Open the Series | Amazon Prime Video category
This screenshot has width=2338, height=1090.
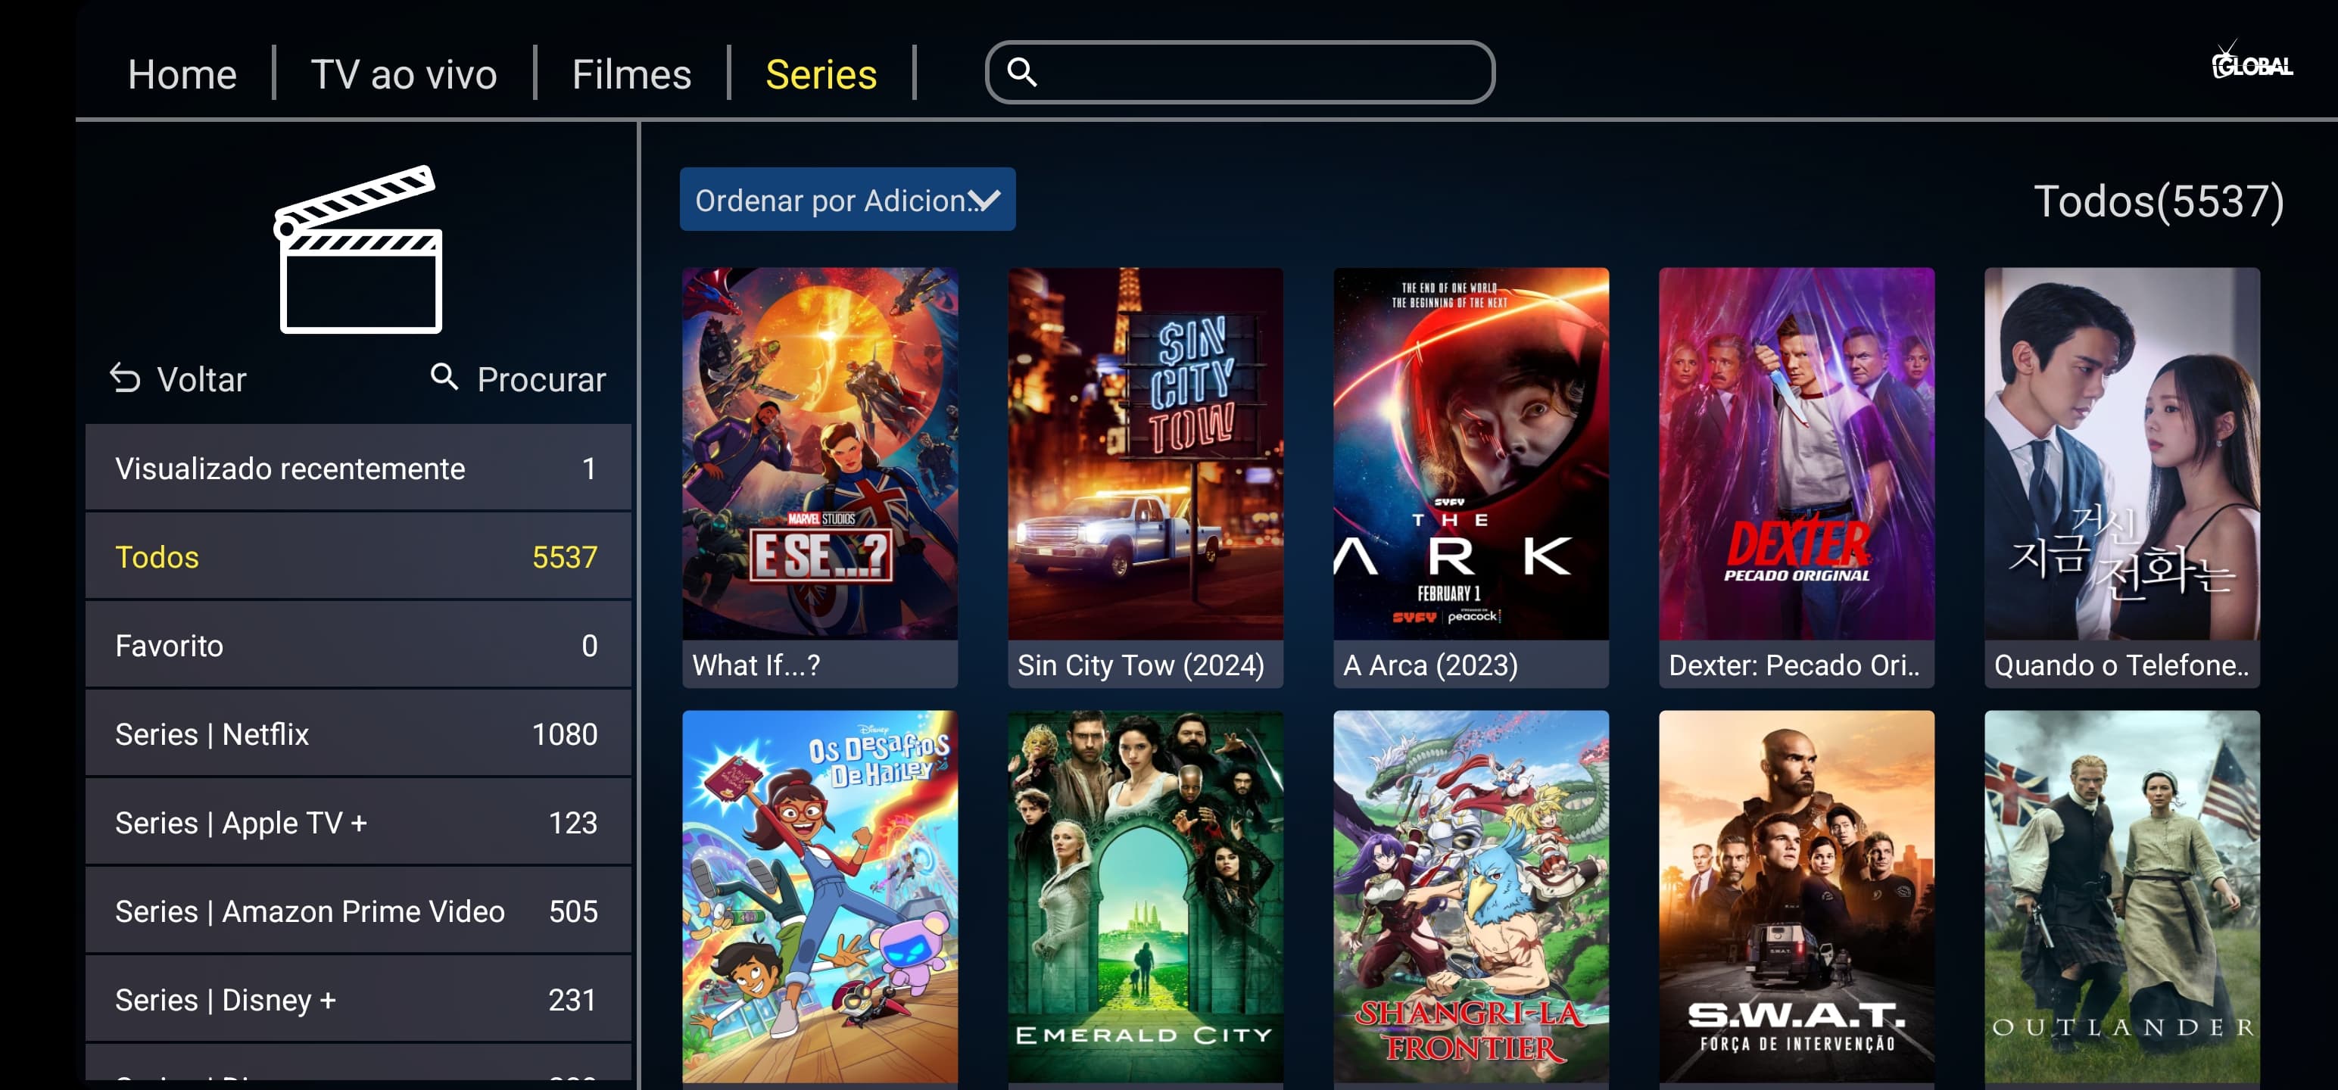point(357,911)
